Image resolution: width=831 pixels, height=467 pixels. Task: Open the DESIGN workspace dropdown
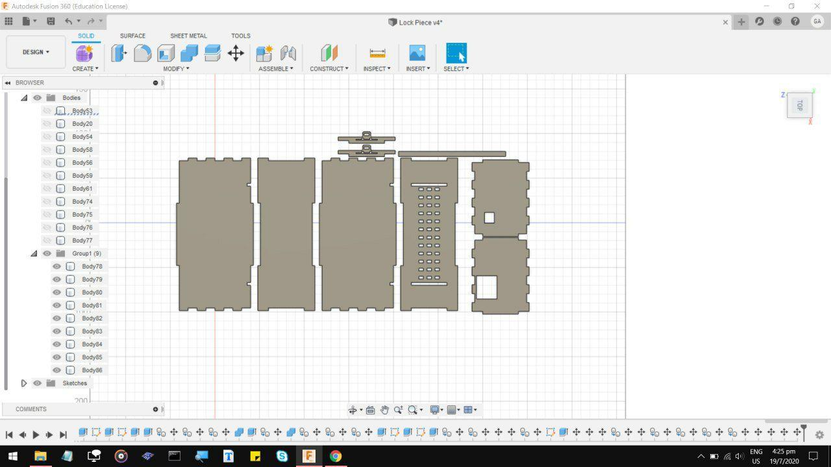[x=36, y=52]
